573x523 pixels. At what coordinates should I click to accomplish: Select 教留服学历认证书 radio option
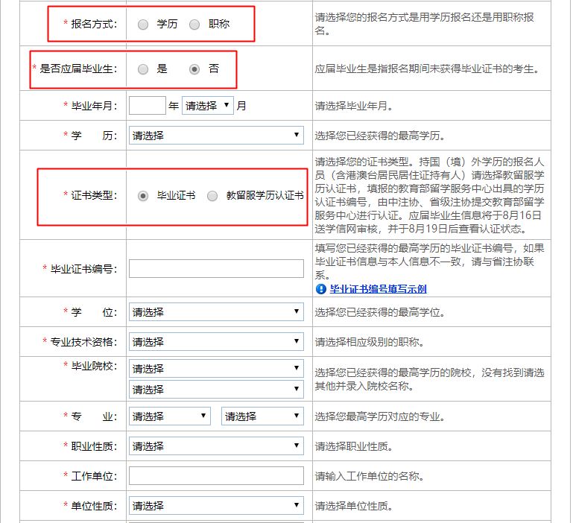pos(212,196)
